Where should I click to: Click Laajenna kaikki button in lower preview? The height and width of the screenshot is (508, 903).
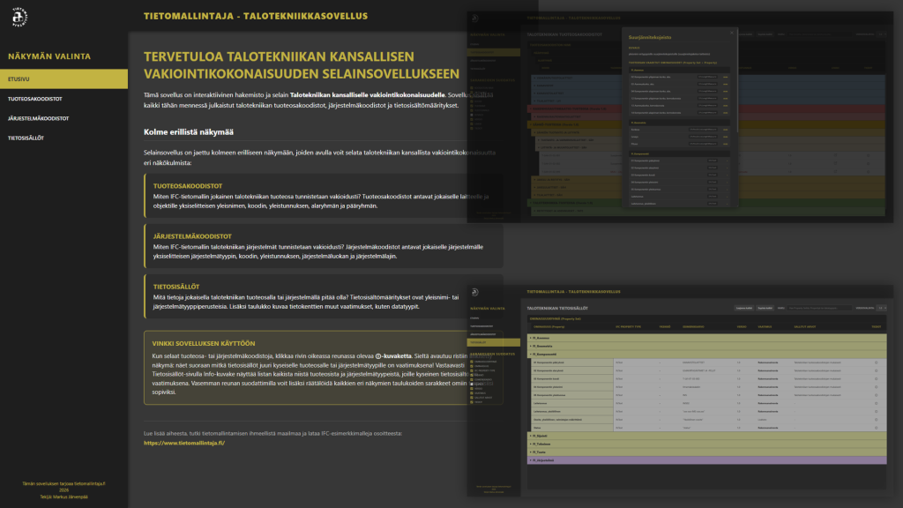pos(744,308)
